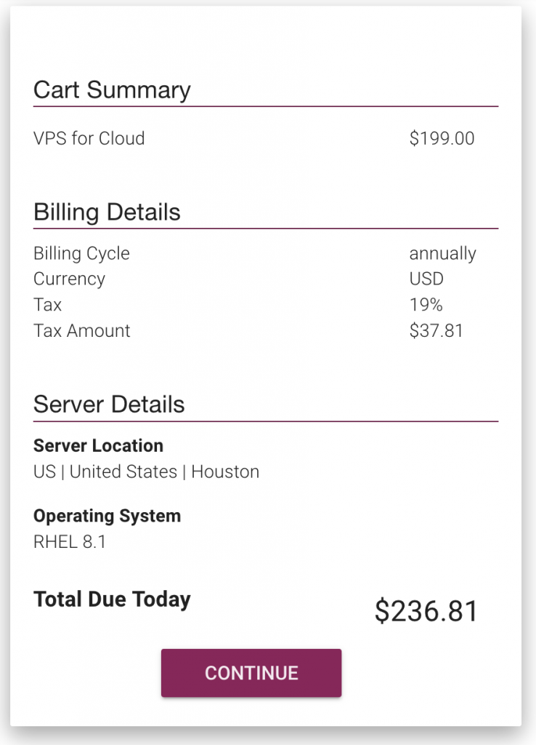536x745 pixels.
Task: Select the annually billing cycle value
Action: [x=442, y=253]
